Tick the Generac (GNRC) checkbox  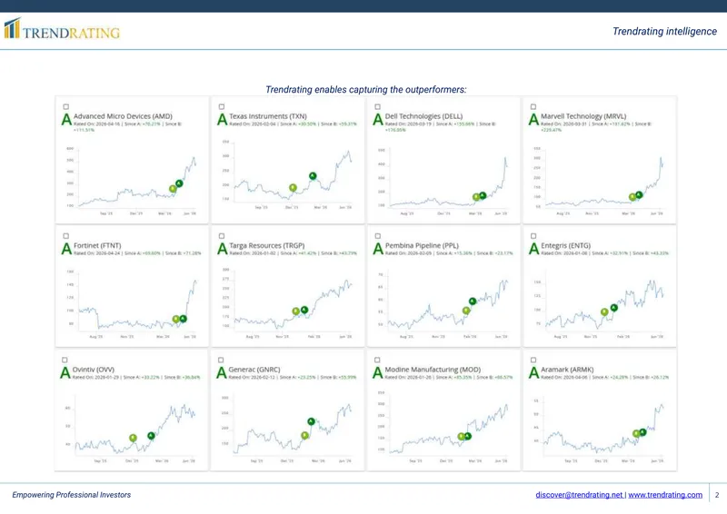221,360
